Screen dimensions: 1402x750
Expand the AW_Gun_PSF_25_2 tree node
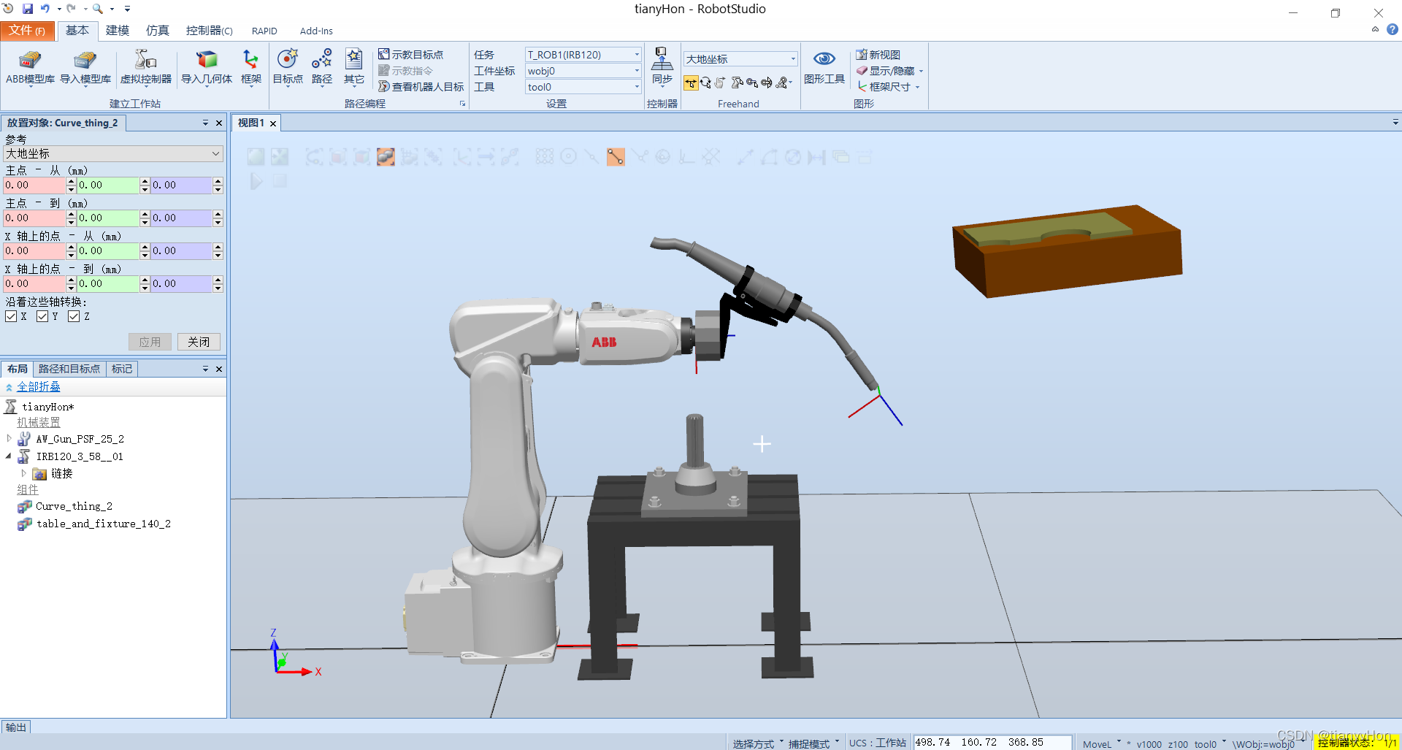9,438
